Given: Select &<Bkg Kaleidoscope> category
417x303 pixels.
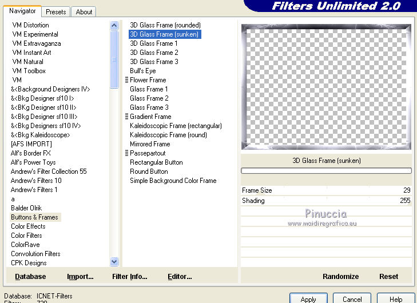Looking at the screenshot, I should (41, 135).
